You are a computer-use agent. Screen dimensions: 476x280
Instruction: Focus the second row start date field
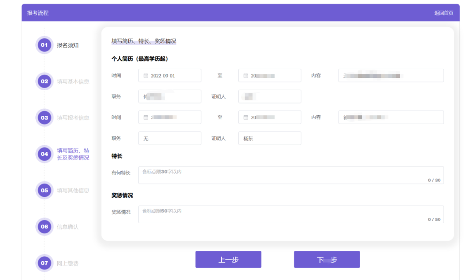pos(170,118)
